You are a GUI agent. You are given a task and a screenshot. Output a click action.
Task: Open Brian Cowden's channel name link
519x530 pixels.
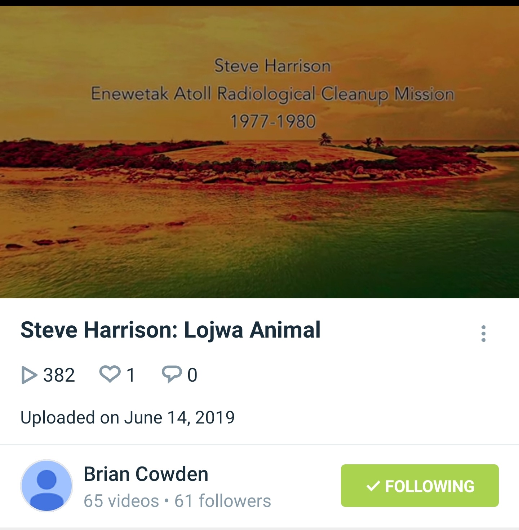(146, 474)
